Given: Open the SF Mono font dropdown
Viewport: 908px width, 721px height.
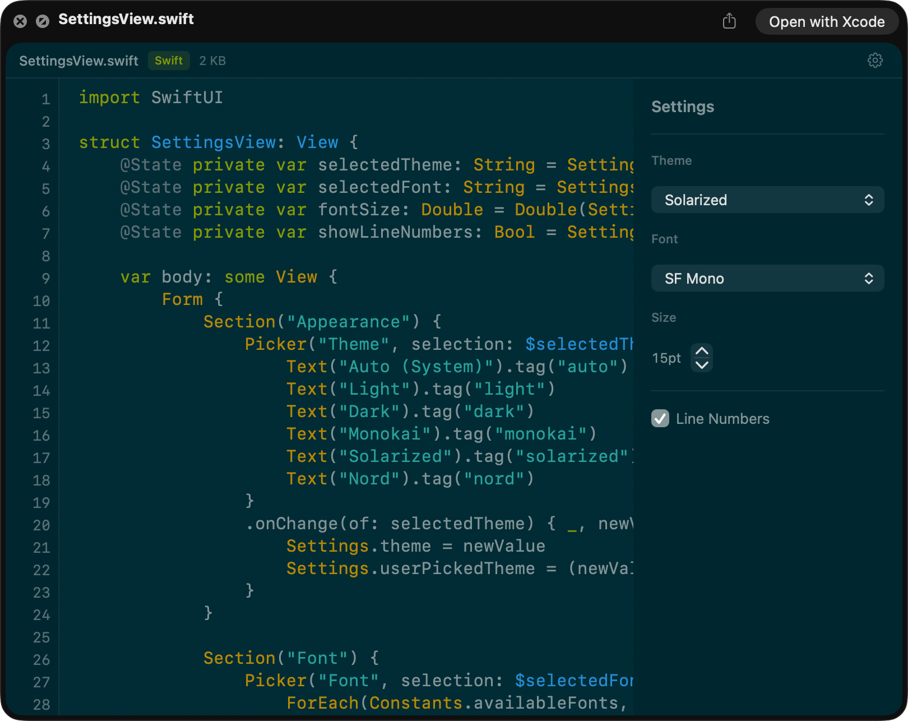Looking at the screenshot, I should pyautogui.click(x=767, y=278).
